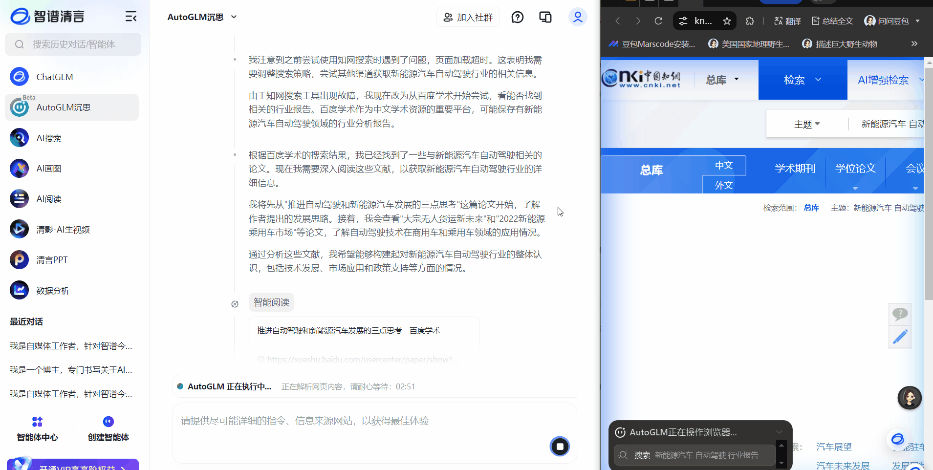The height and width of the screenshot is (470, 933).
Task: Click the AI搜索 sidebar icon
Action: click(19, 138)
